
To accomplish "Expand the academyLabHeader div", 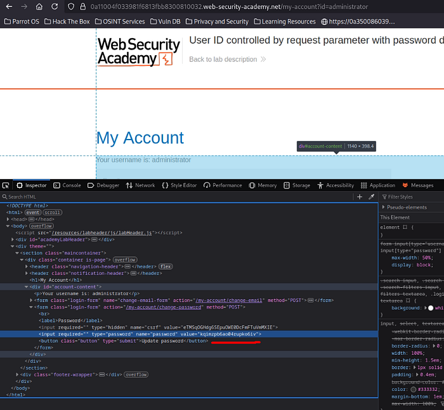I will point(13,239).
